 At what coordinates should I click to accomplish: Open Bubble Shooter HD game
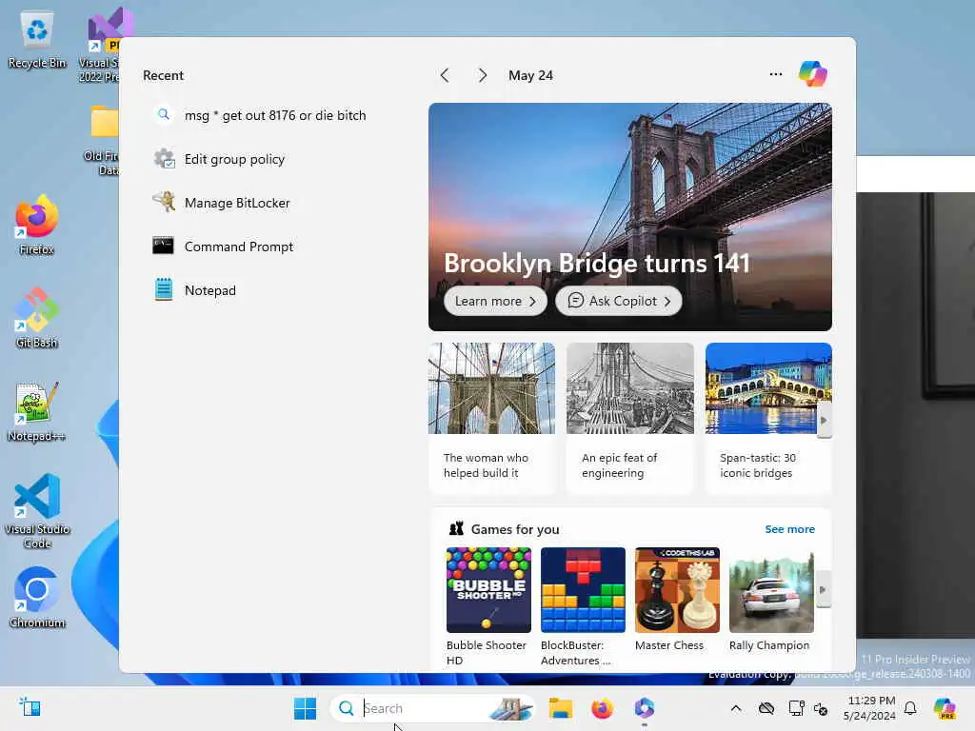[488, 606]
